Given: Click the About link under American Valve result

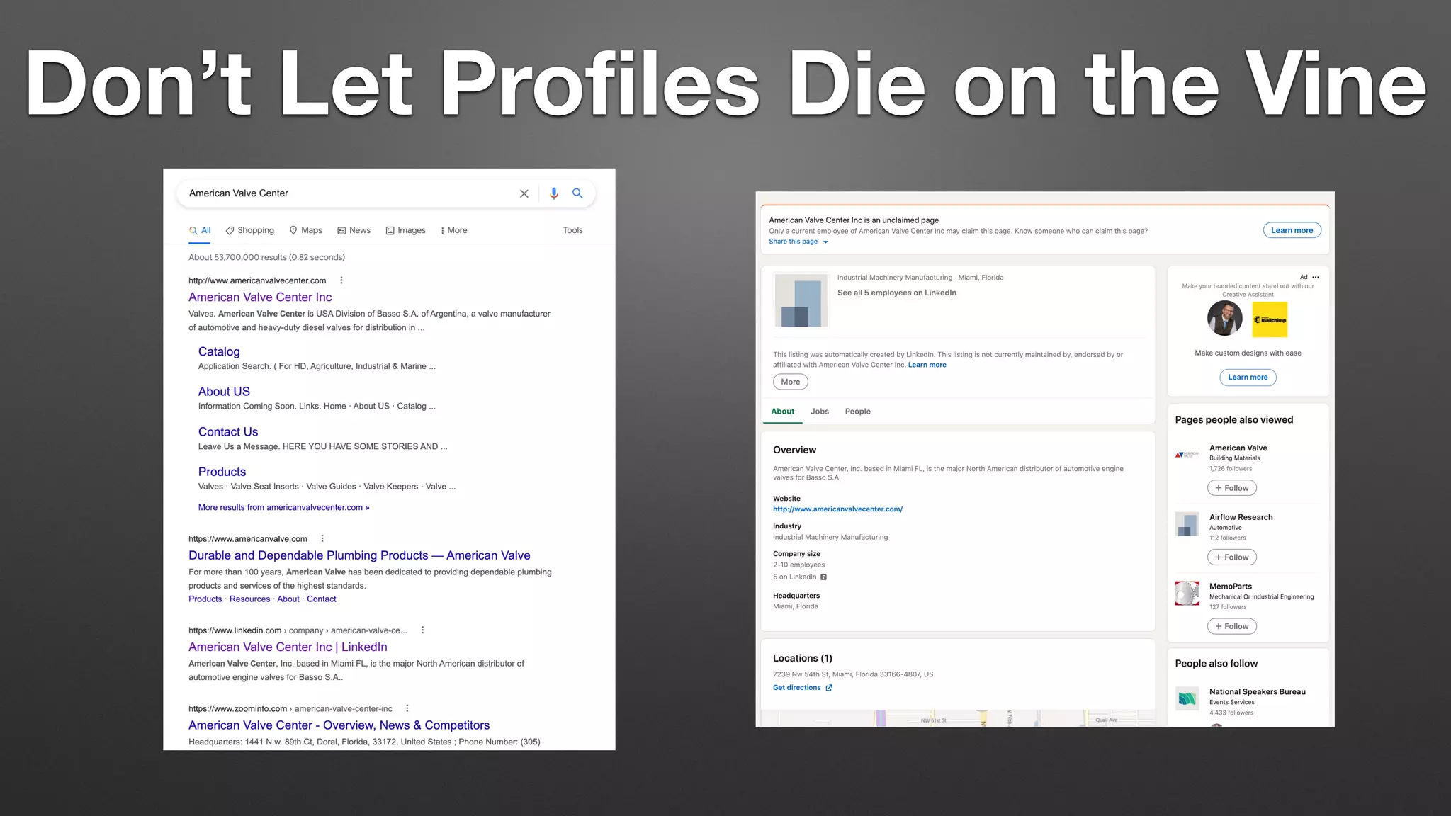Looking at the screenshot, I should (288, 599).
